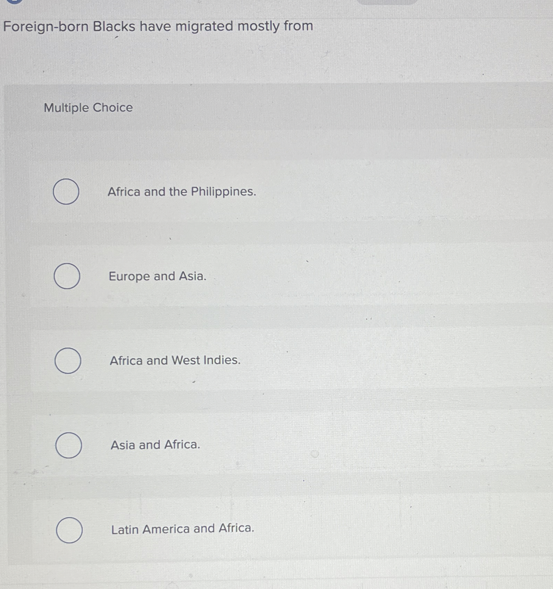
Task: Click the answer text 'Asia and Africa'
Action: pyautogui.click(x=155, y=445)
